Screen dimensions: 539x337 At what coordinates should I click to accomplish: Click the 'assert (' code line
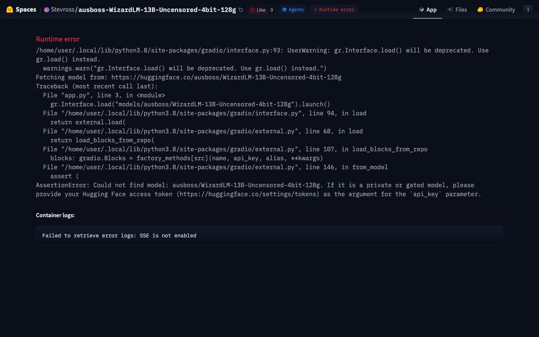(x=64, y=176)
